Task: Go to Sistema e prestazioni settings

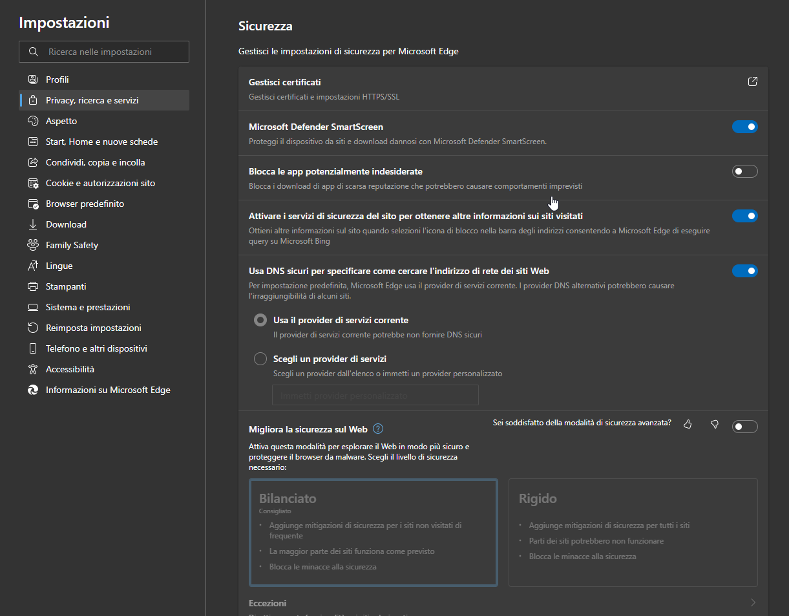Action: click(88, 307)
